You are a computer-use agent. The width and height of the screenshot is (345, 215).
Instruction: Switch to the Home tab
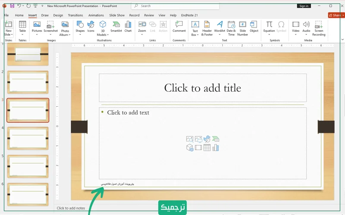click(19, 15)
